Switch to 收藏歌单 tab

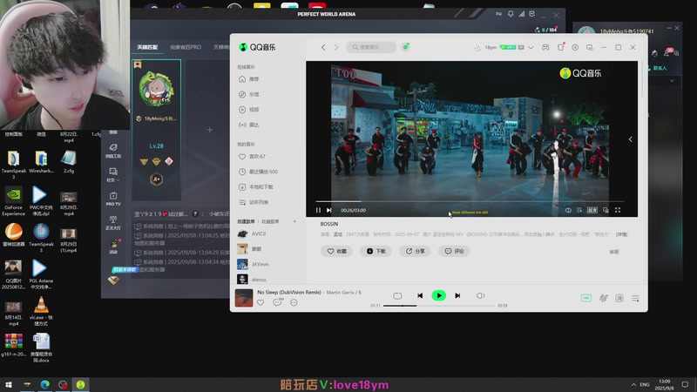coord(270,221)
